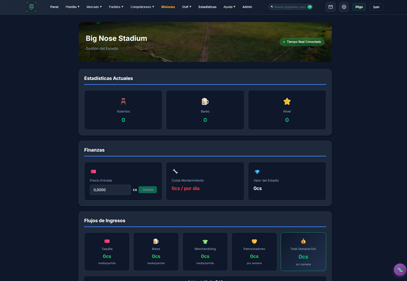407x281 pixels.
Task: Click the Valor del Estadio diamond icon
Action: [257, 172]
